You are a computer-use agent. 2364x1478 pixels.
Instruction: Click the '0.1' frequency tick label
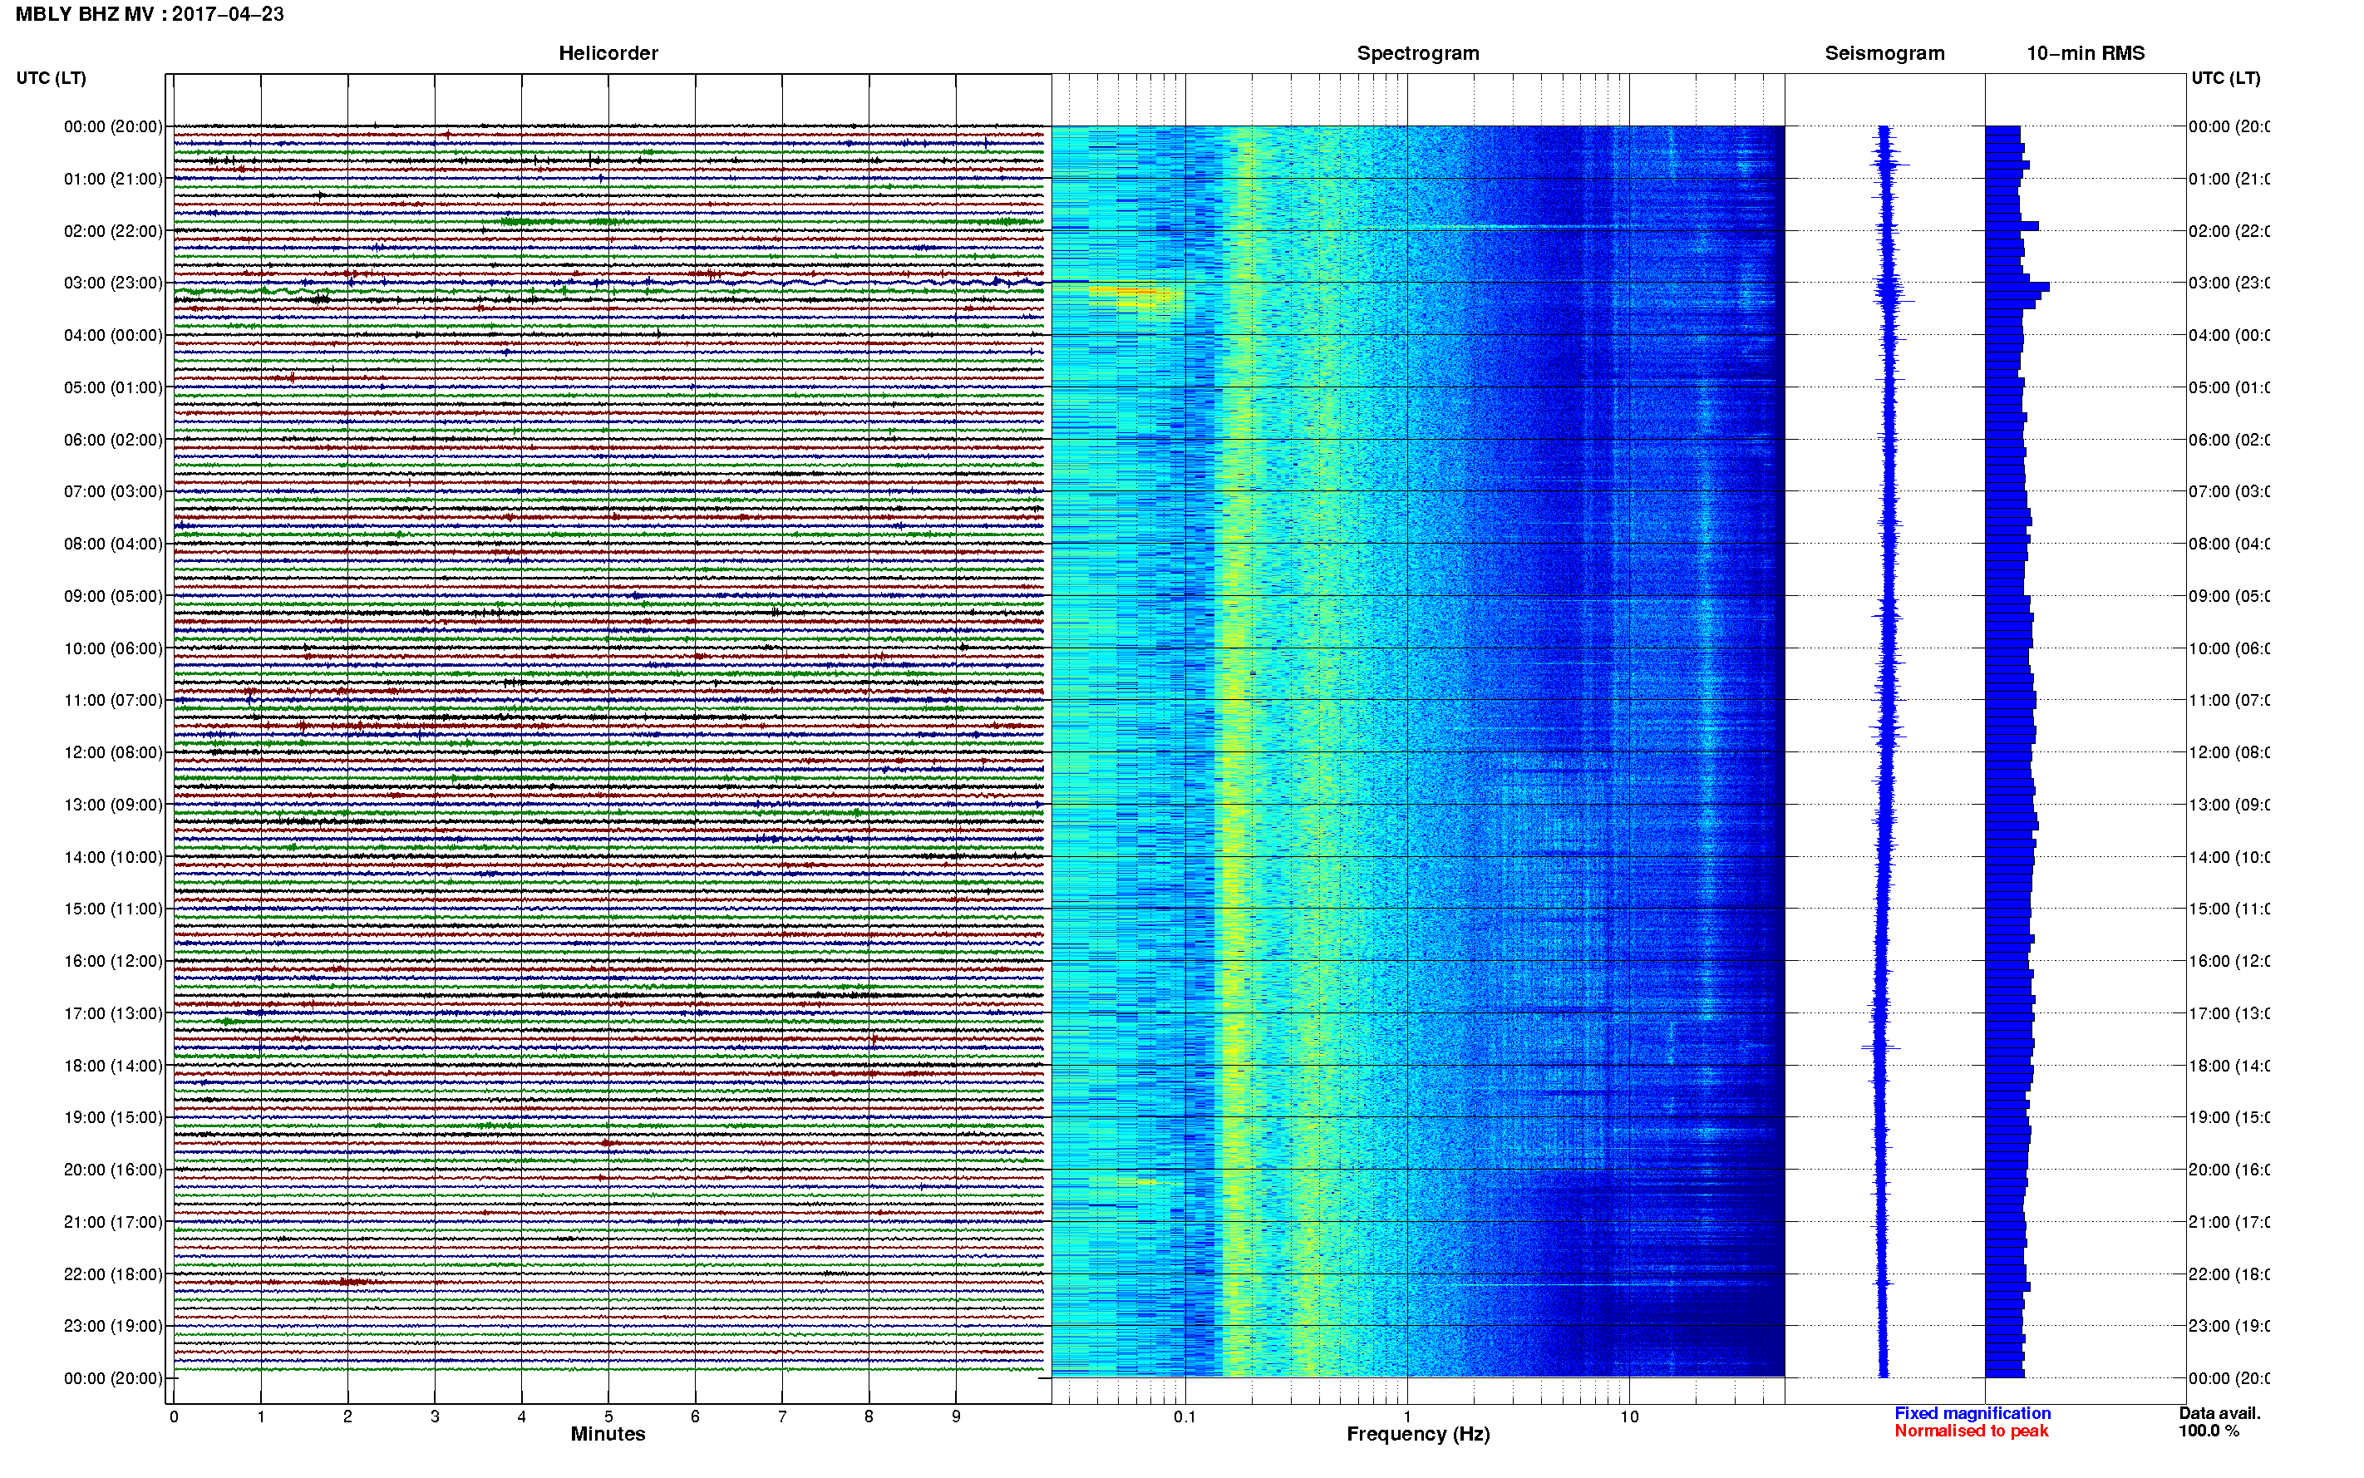tap(1184, 1416)
